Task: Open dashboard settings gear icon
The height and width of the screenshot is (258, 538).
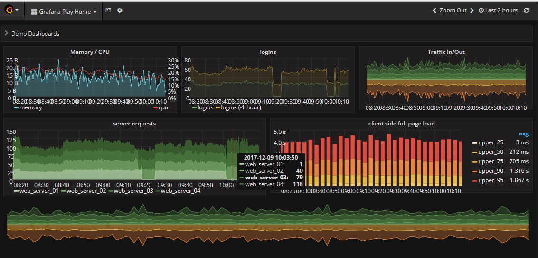Action: (x=120, y=10)
